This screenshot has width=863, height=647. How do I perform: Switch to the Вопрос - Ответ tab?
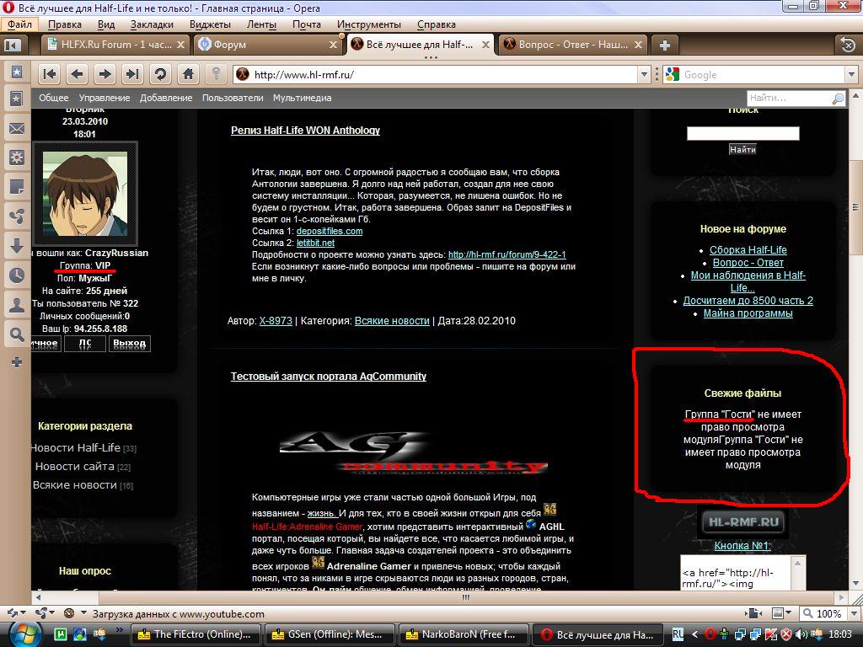573,45
